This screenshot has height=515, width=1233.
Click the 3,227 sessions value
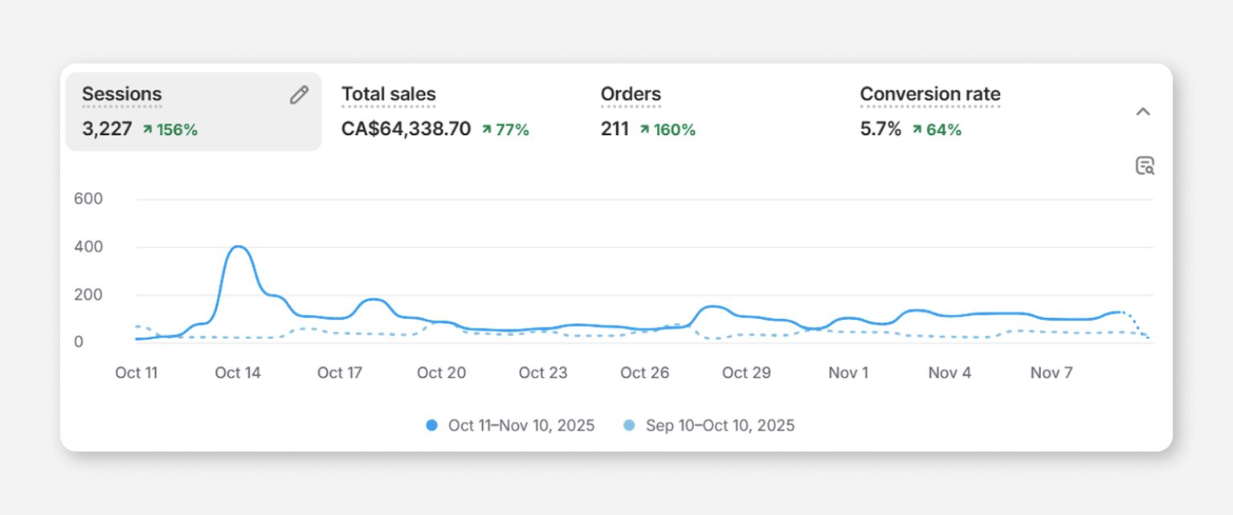107,129
